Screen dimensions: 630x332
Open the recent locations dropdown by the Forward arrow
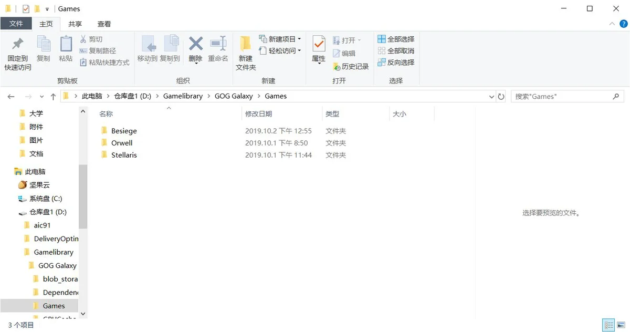pos(41,97)
